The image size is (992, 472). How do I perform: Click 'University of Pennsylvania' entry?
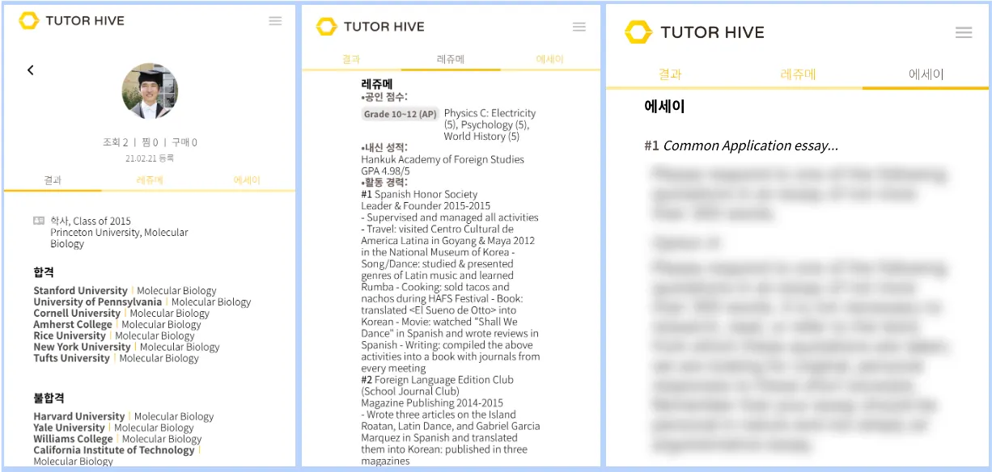click(97, 301)
